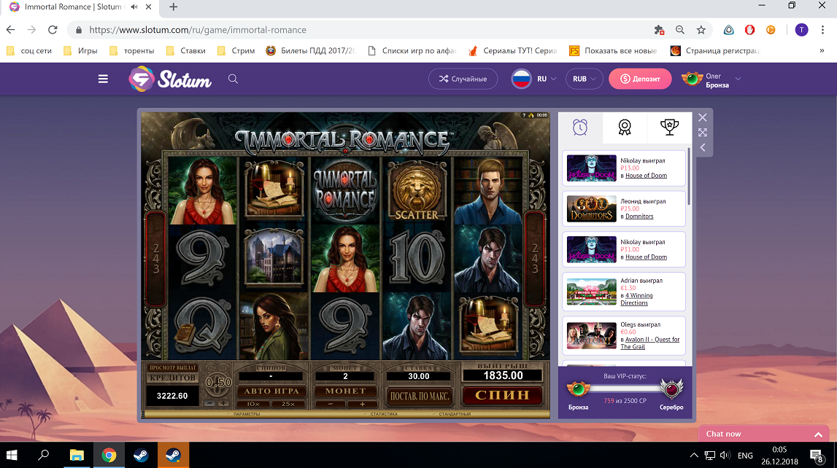The height and width of the screenshot is (468, 837).
Task: Expand the RUB currency dropdown
Action: click(584, 79)
